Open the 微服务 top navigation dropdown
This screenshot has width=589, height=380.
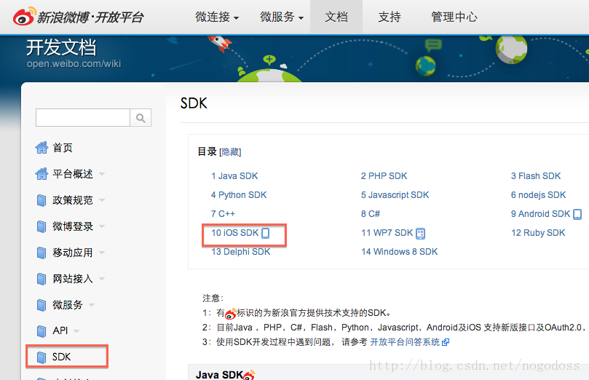[282, 17]
